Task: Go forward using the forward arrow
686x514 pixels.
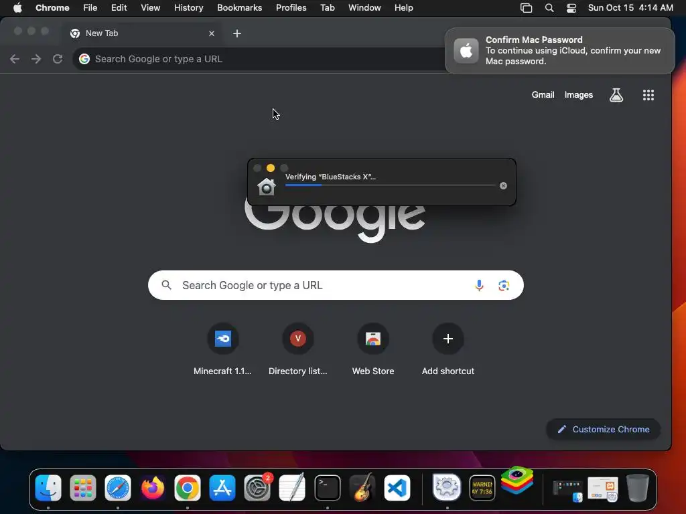Action: pos(36,59)
